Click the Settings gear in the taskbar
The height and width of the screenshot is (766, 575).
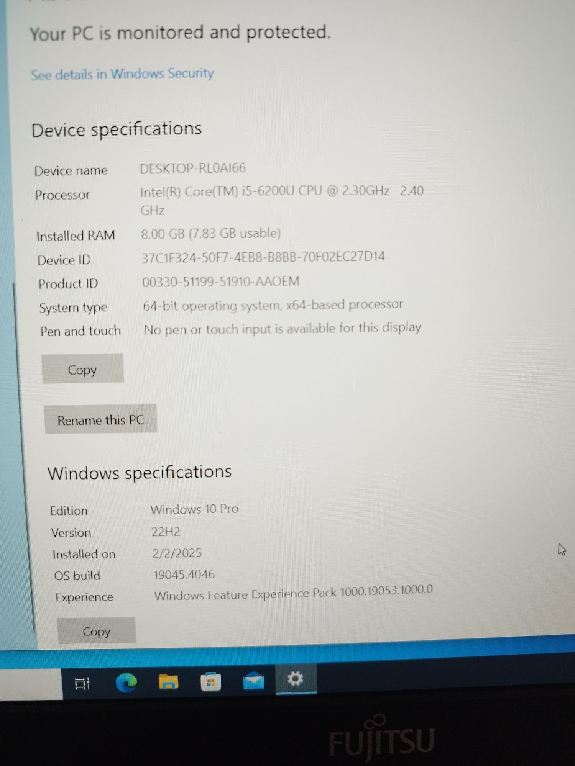[296, 679]
